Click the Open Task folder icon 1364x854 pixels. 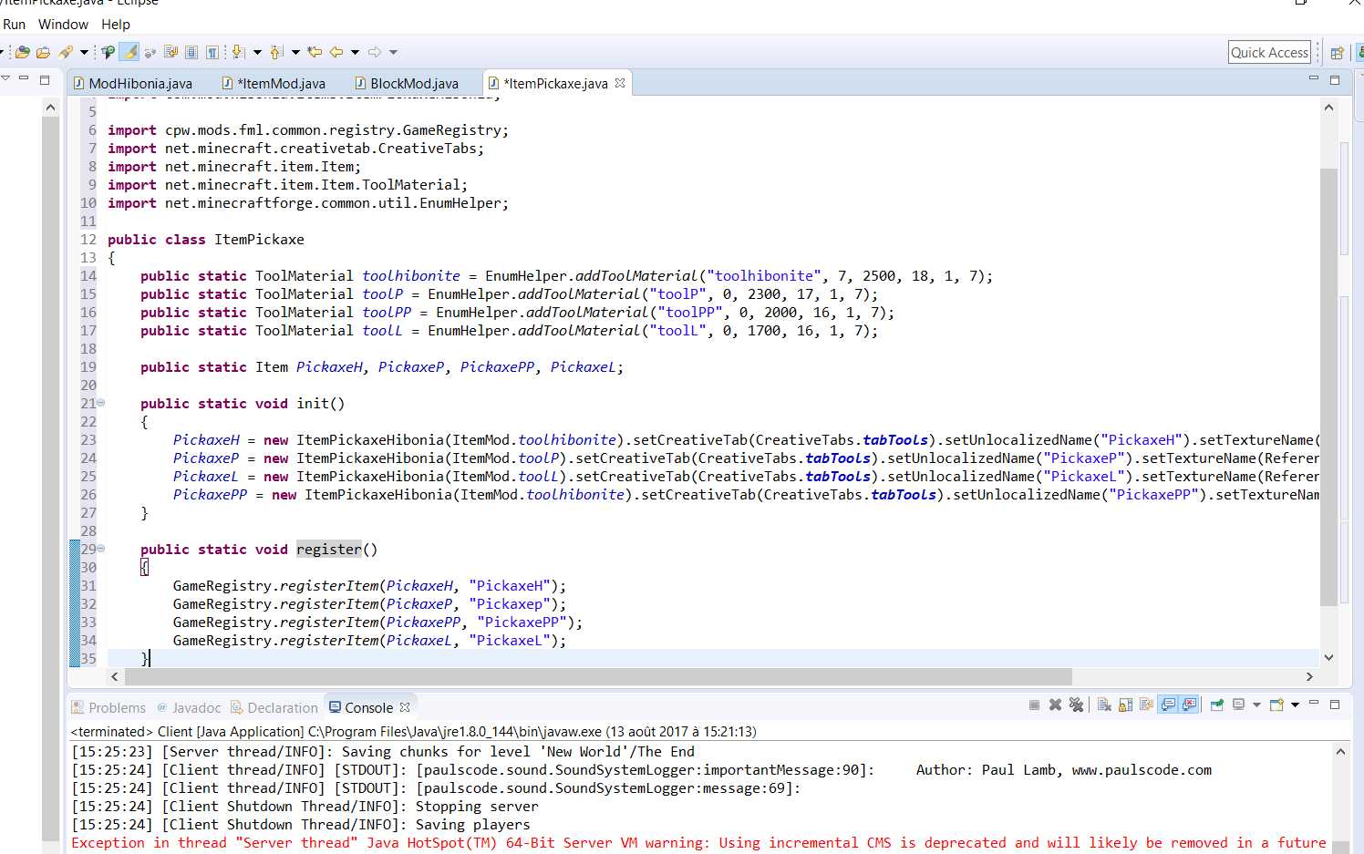pyautogui.click(x=43, y=52)
